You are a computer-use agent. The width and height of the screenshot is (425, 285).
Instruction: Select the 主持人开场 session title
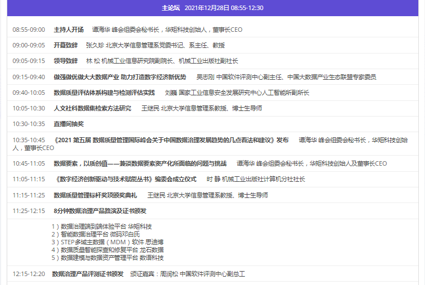click(69, 30)
